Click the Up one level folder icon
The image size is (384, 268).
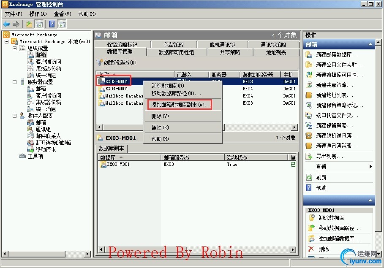click(29, 24)
